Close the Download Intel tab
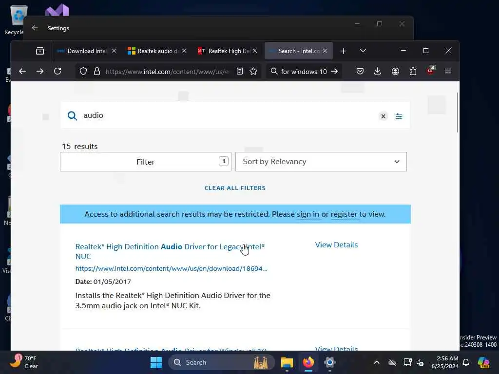Viewport: 499px width, 374px height. click(114, 51)
